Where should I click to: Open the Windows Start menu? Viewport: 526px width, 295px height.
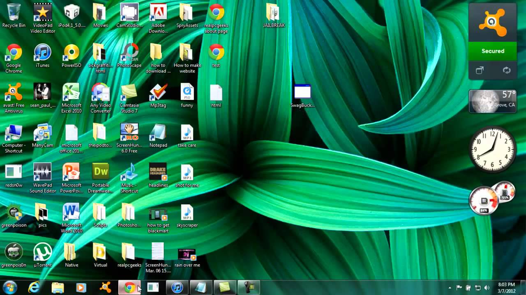click(x=10, y=287)
